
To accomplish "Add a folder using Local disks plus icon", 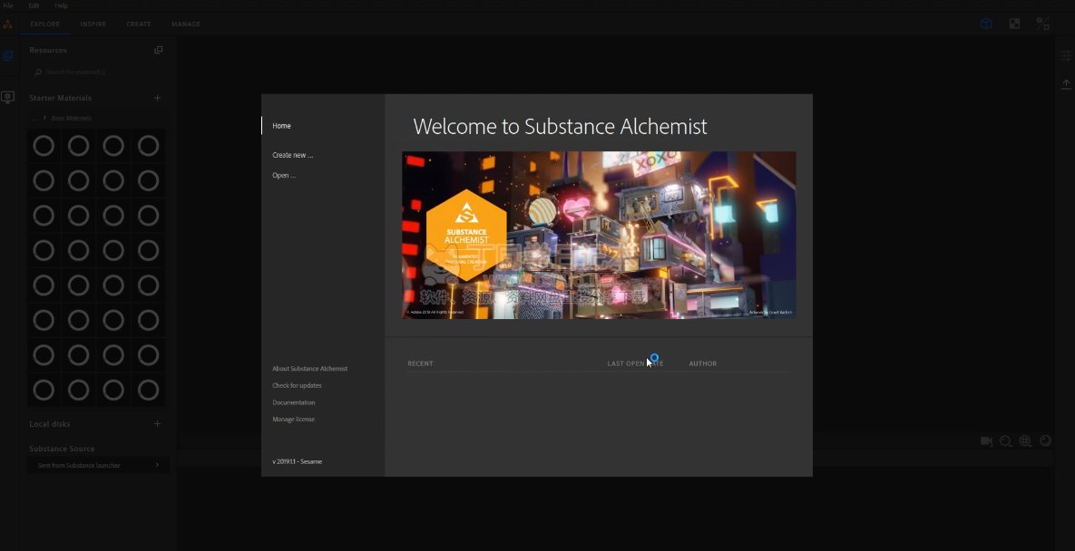I will [157, 423].
